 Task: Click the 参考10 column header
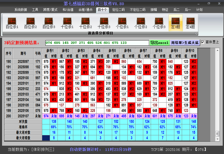(190, 51)
